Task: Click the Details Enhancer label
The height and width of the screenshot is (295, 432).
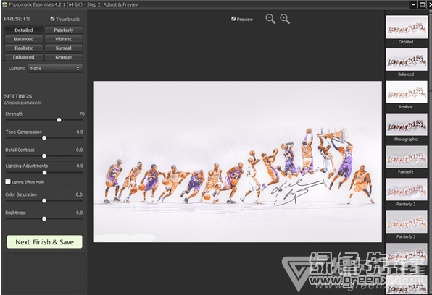Action: coord(23,103)
